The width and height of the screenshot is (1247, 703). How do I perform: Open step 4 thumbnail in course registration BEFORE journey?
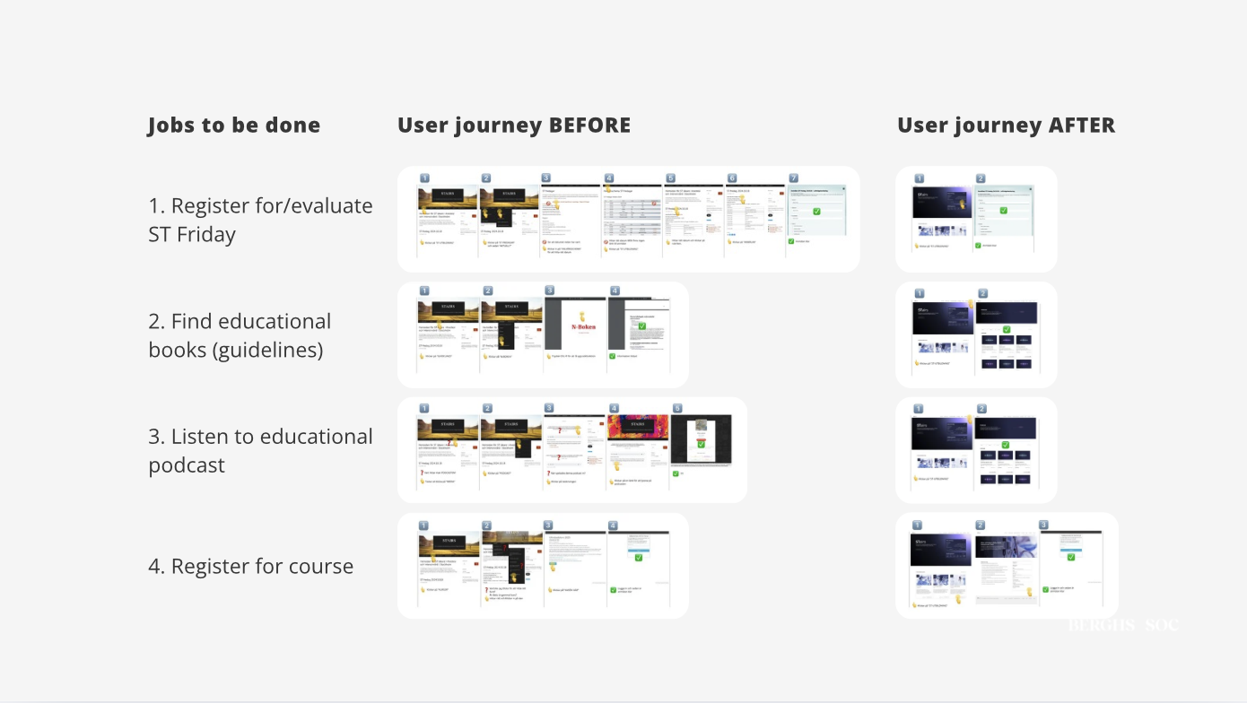coord(638,556)
